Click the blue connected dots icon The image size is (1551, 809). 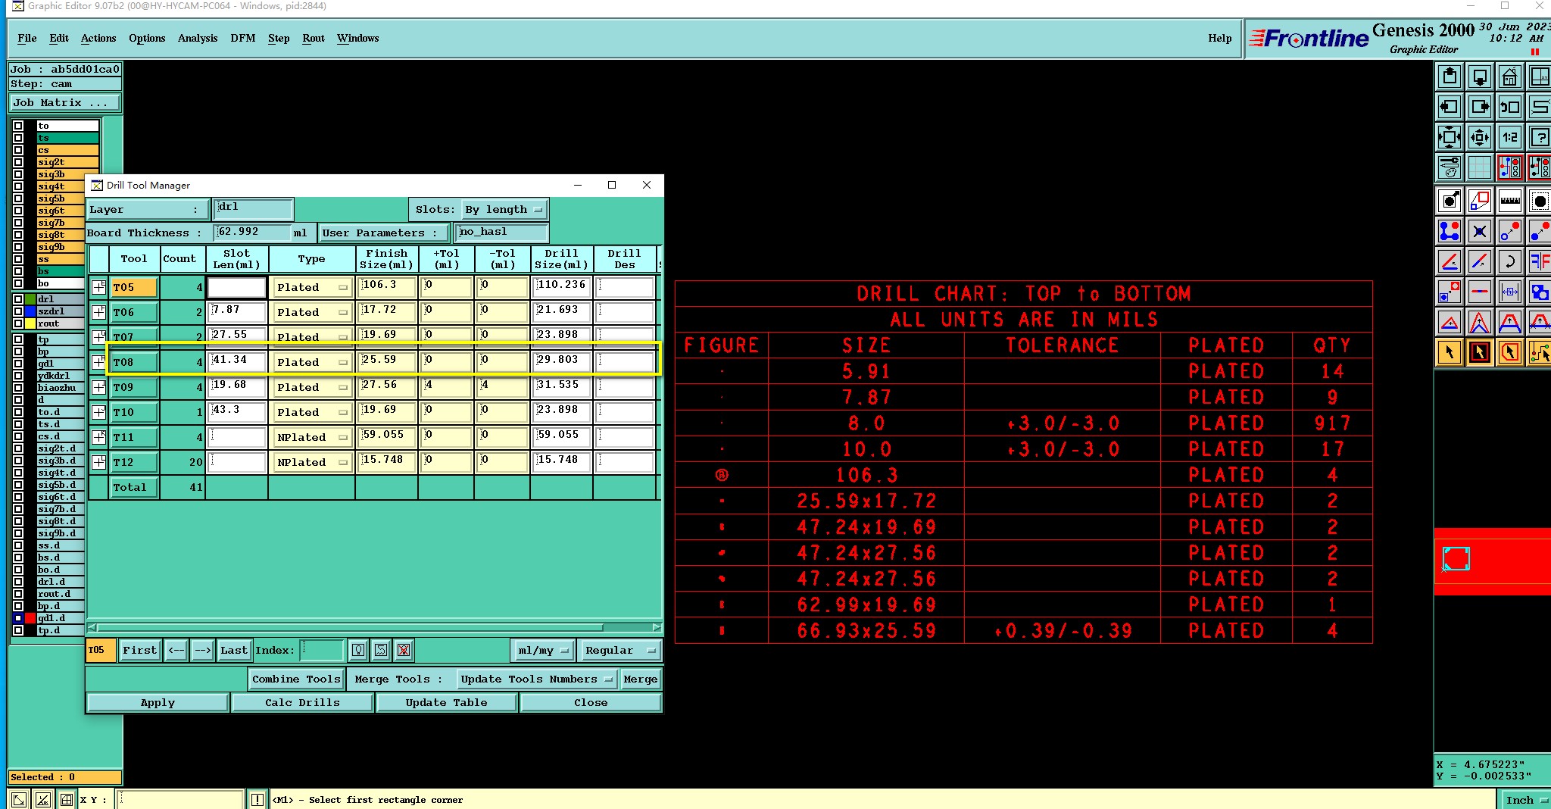coord(1450,231)
